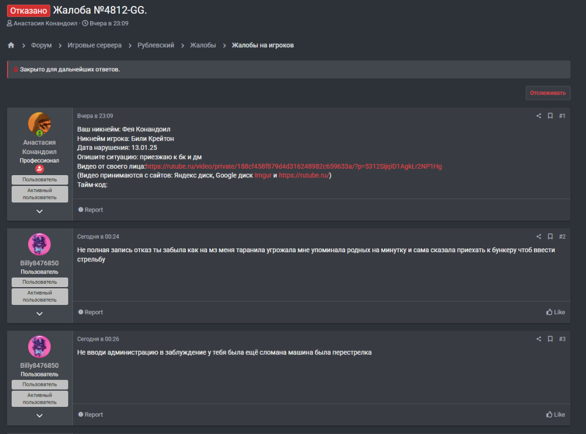Click the Отслеживать button
This screenshot has height=434, width=586.
(x=548, y=93)
